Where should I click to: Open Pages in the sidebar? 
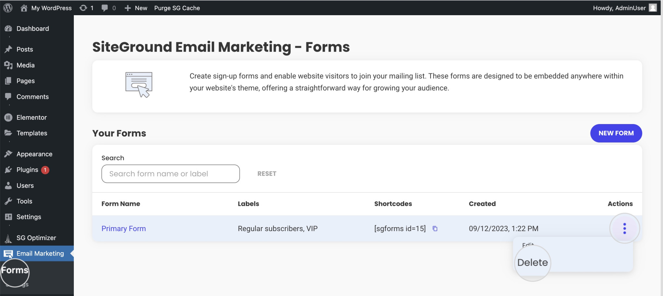click(x=26, y=81)
